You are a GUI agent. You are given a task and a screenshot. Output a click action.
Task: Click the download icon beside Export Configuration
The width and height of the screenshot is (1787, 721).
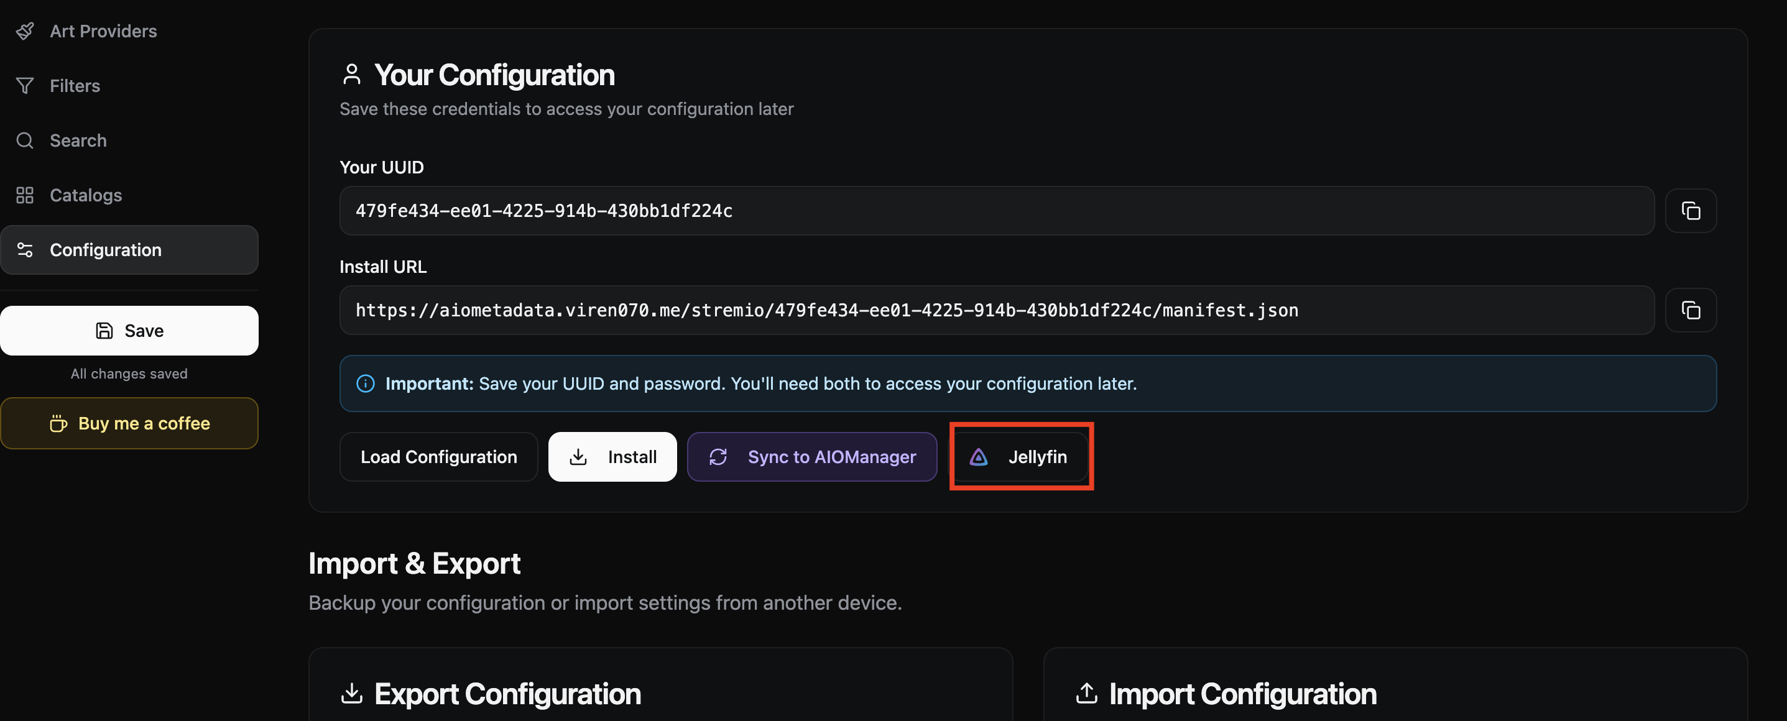click(352, 693)
